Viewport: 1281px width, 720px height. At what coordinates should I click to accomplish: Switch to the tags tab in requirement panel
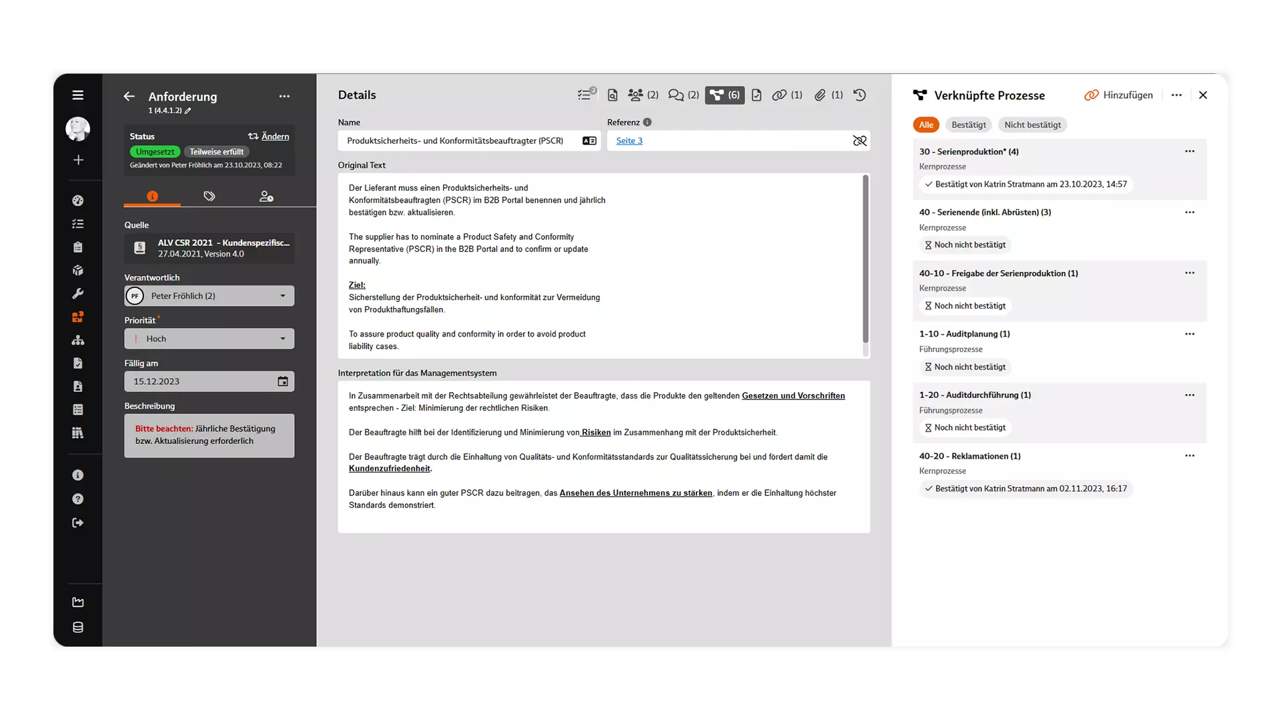(x=209, y=196)
